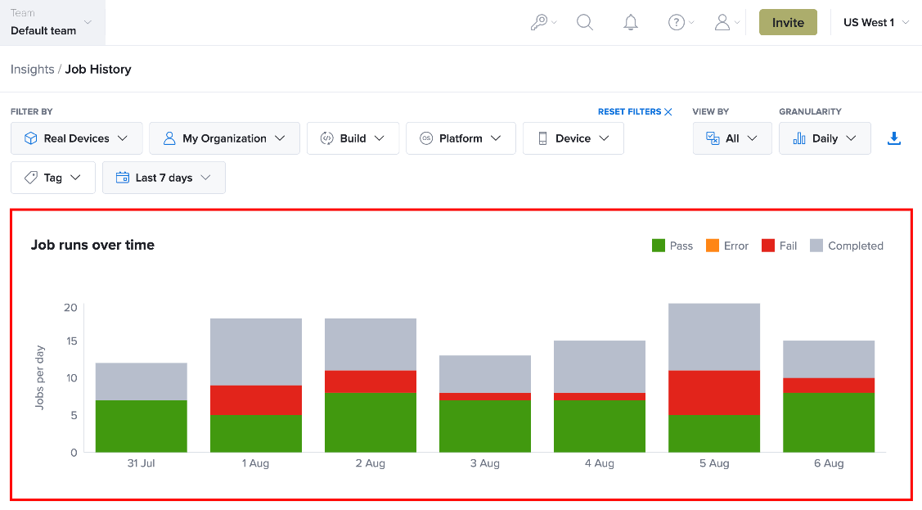
Task: Open the My Organization dropdown
Action: pyautogui.click(x=225, y=138)
